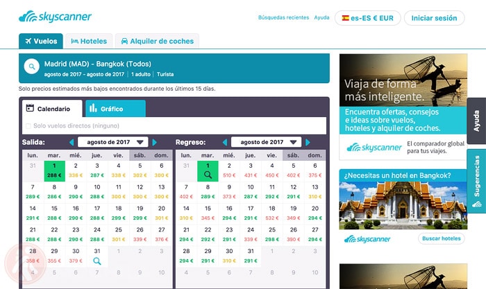Go to previous return month arrow
This screenshot has height=289, width=486.
click(225, 142)
